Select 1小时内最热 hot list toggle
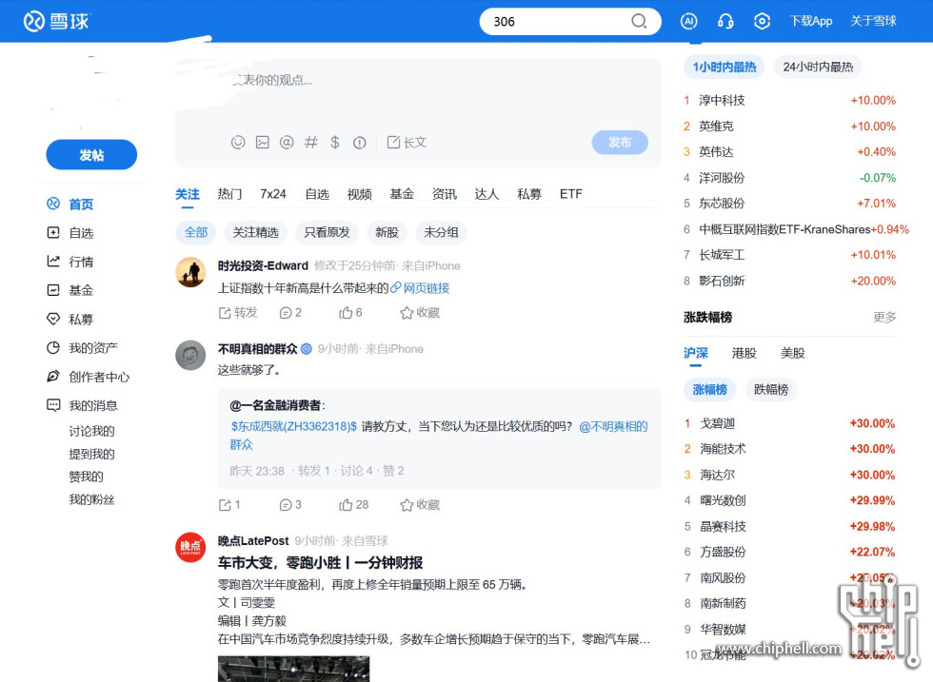 (x=725, y=68)
